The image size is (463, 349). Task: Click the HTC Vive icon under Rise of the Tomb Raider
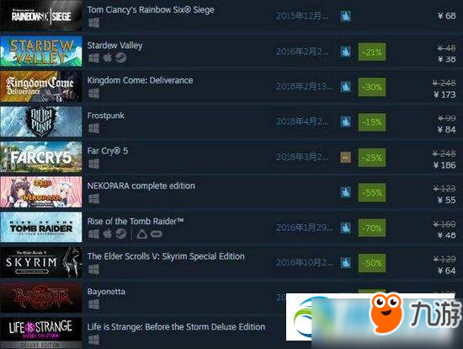click(142, 234)
